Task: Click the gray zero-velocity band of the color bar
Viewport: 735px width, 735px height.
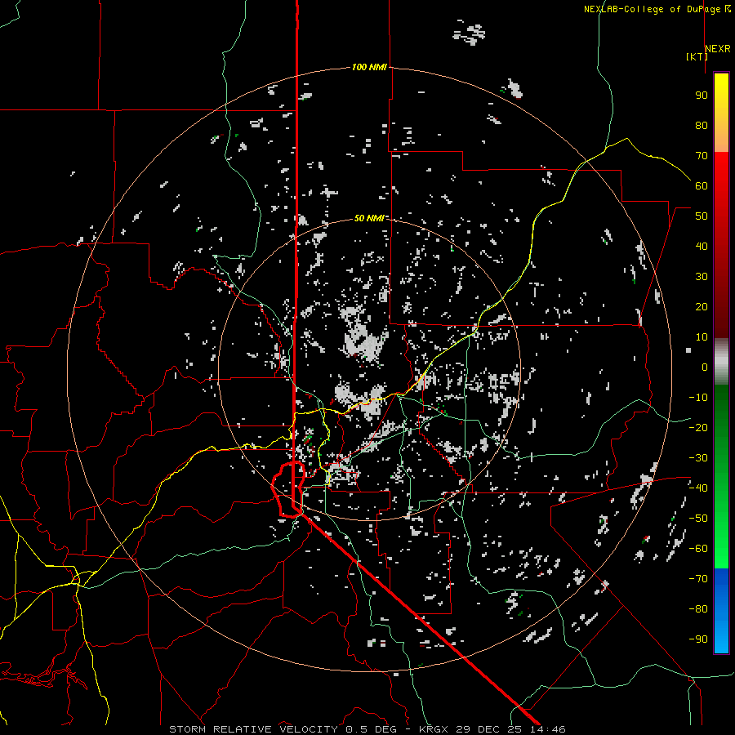Action: coord(721,362)
